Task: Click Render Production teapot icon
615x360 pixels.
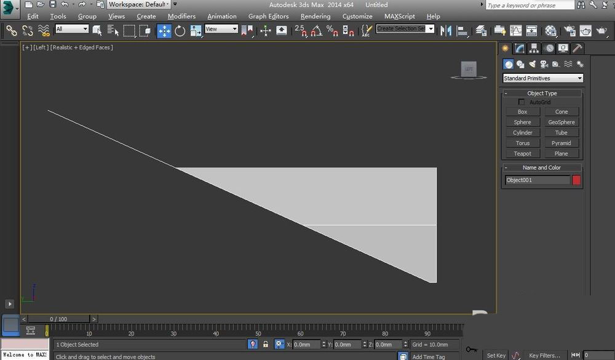Action: [601, 30]
